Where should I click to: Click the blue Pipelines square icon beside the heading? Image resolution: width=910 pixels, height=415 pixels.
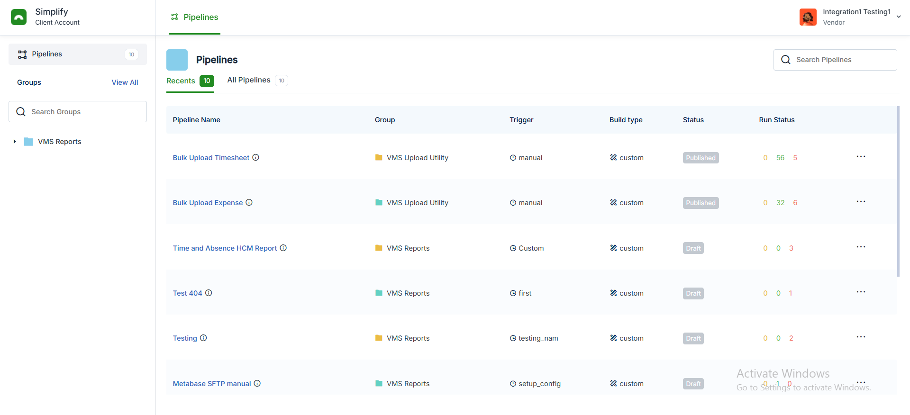click(177, 60)
